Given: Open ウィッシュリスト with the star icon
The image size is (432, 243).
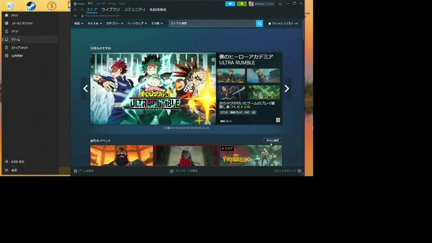Looking at the screenshot, I should pos(283,23).
